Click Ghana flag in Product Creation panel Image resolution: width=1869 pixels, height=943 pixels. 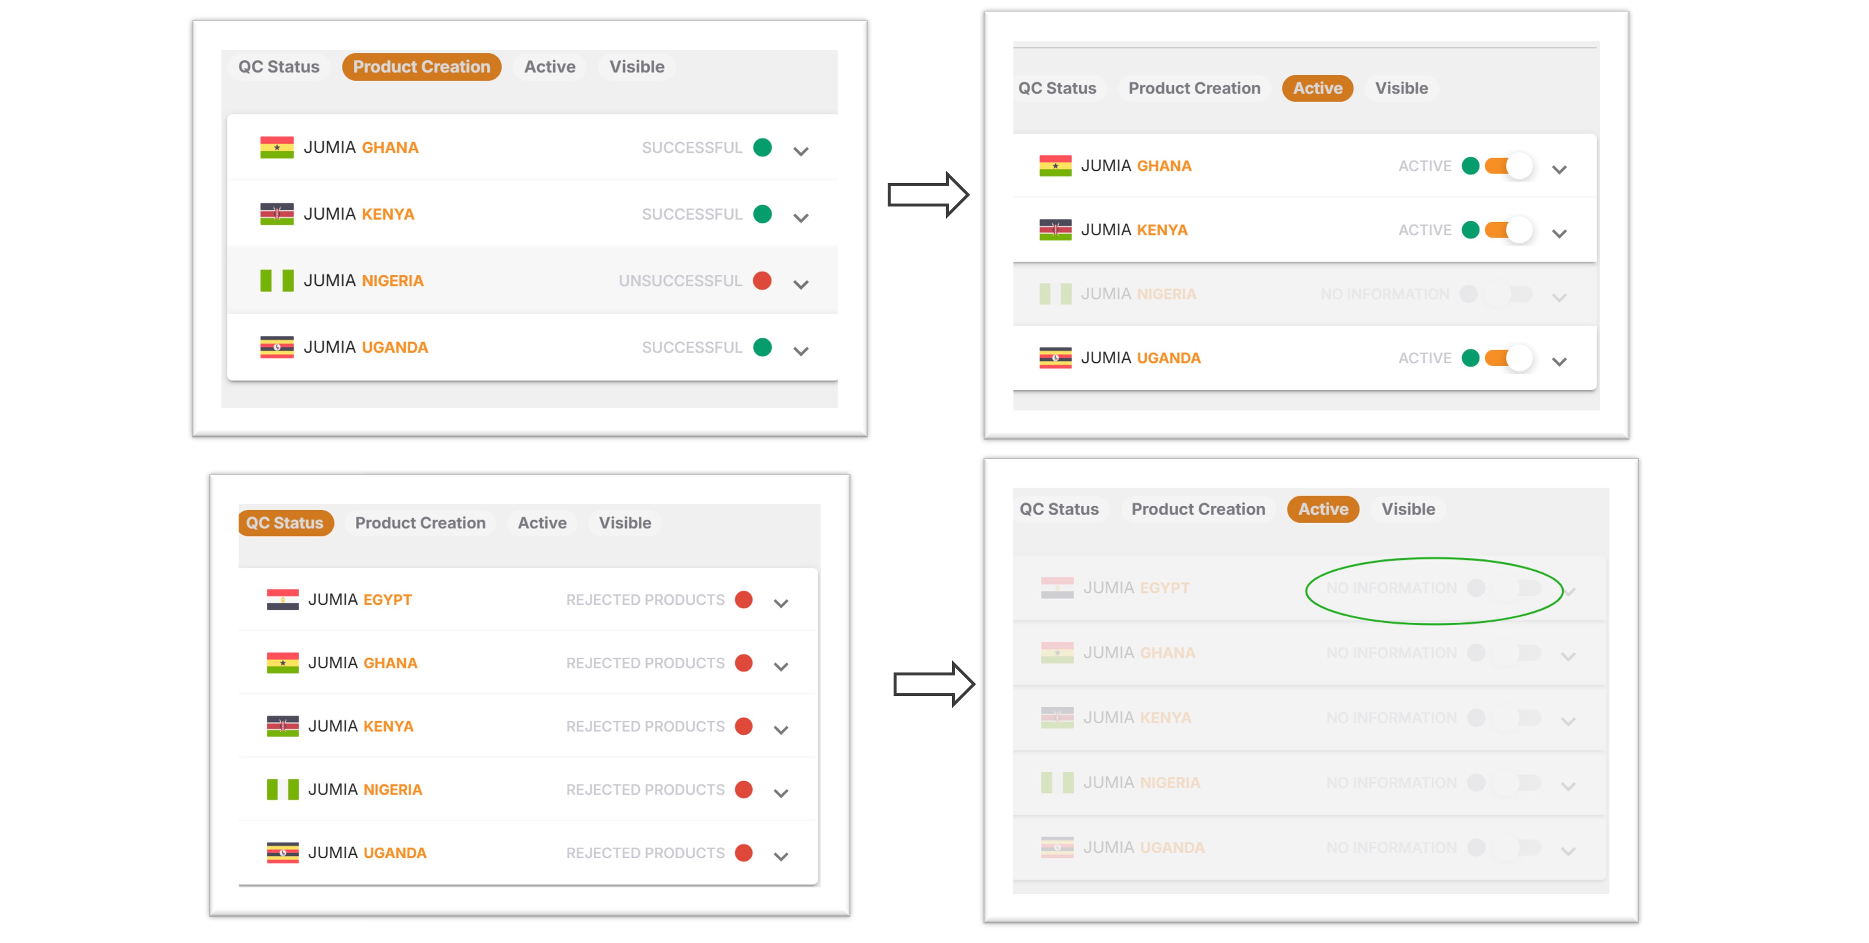(x=277, y=147)
